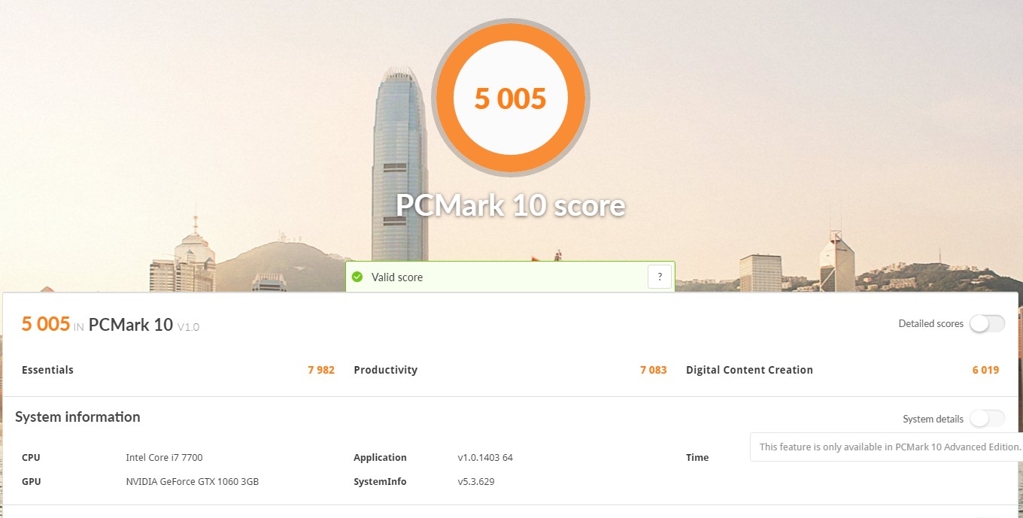Select the PCMark 10 score heading

tap(511, 205)
